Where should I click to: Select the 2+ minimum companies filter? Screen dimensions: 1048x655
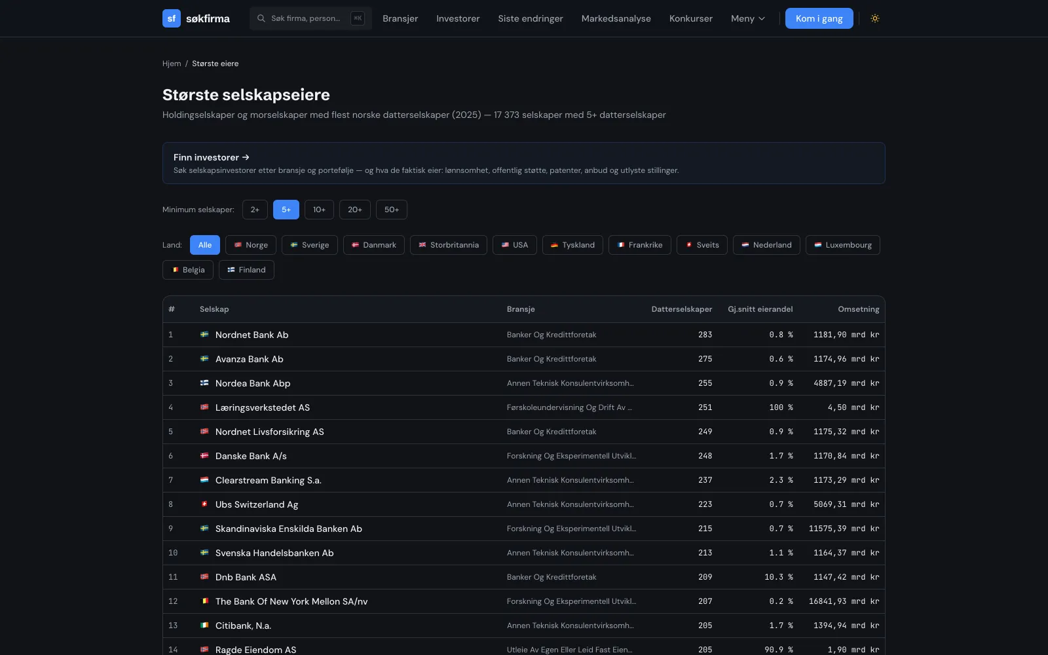255,210
